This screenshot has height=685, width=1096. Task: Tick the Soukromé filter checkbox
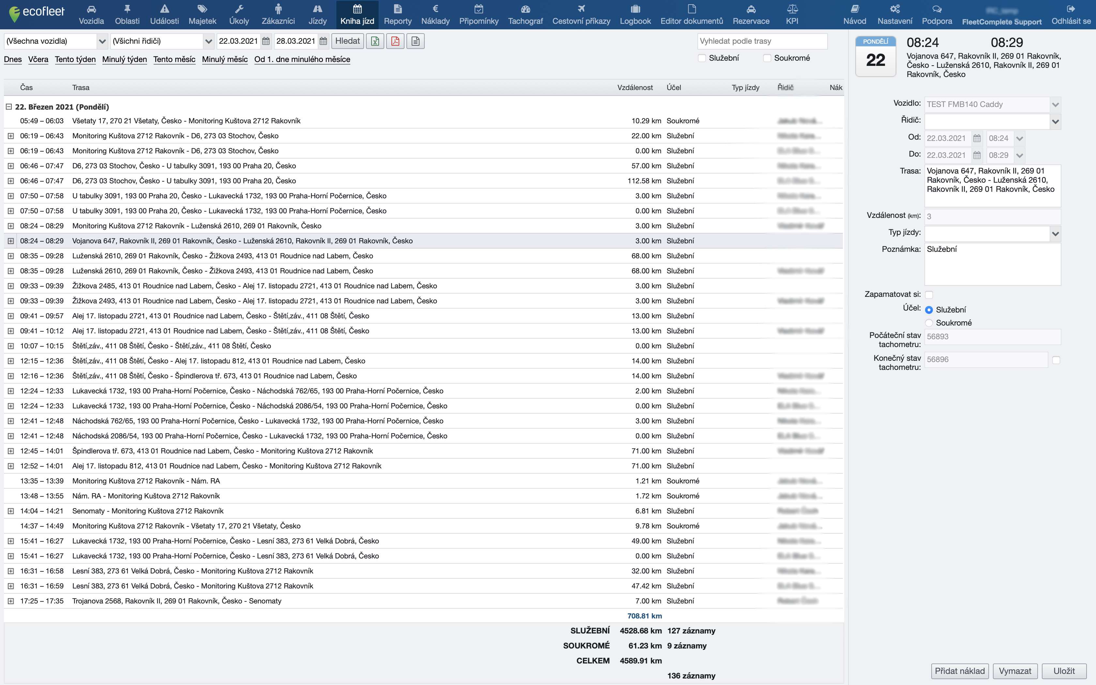[767, 58]
